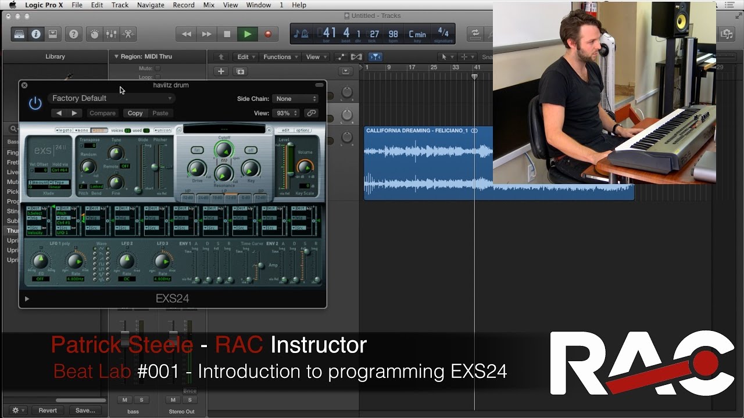Click the Fast Forward transport button
This screenshot has width=744, height=418.
pyautogui.click(x=207, y=34)
